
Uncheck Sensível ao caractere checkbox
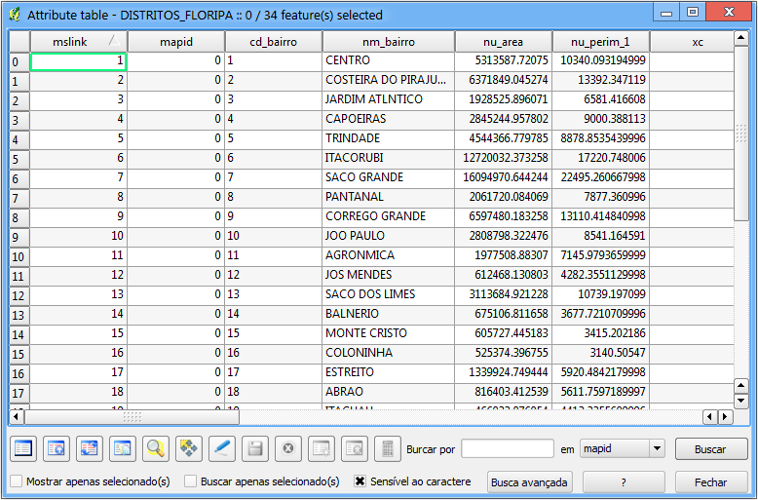coord(360,481)
